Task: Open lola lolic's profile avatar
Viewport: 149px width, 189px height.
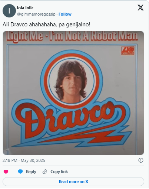Action: [x=9, y=11]
